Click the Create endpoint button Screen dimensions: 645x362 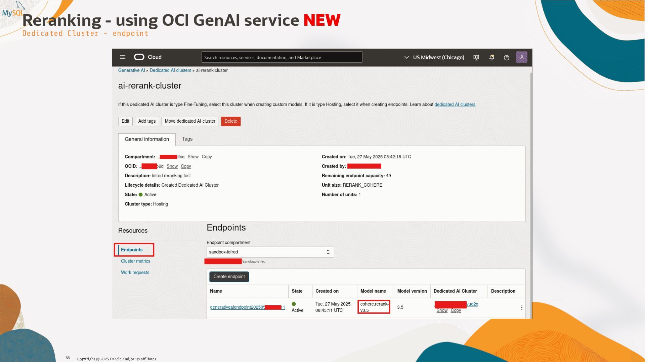[x=229, y=277]
